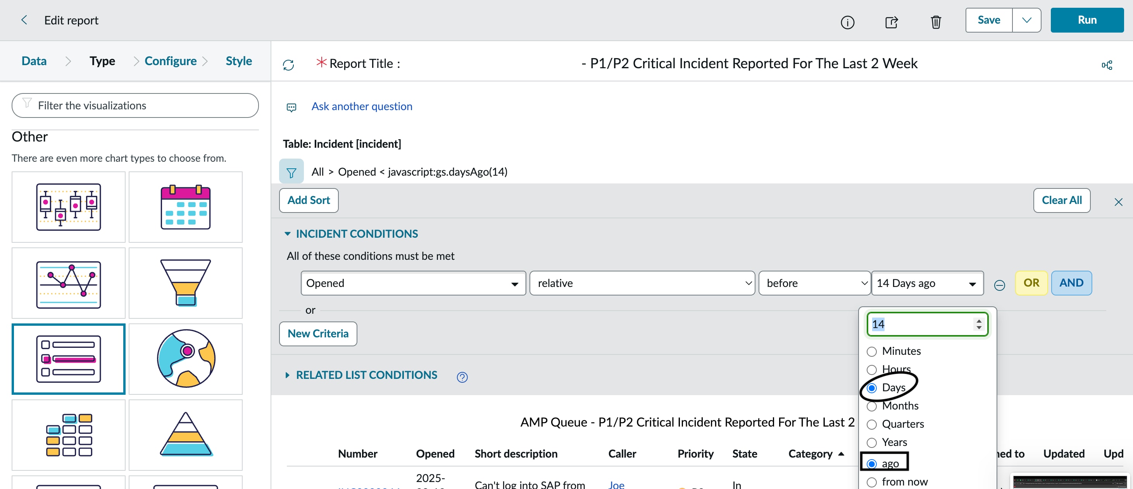1133x489 pixels.
Task: Select the Minutes radio option
Action: 871,351
